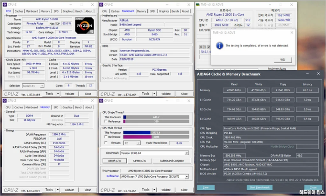Click the Ryzen 5 logo in CPU-Z

[x=84, y=25]
